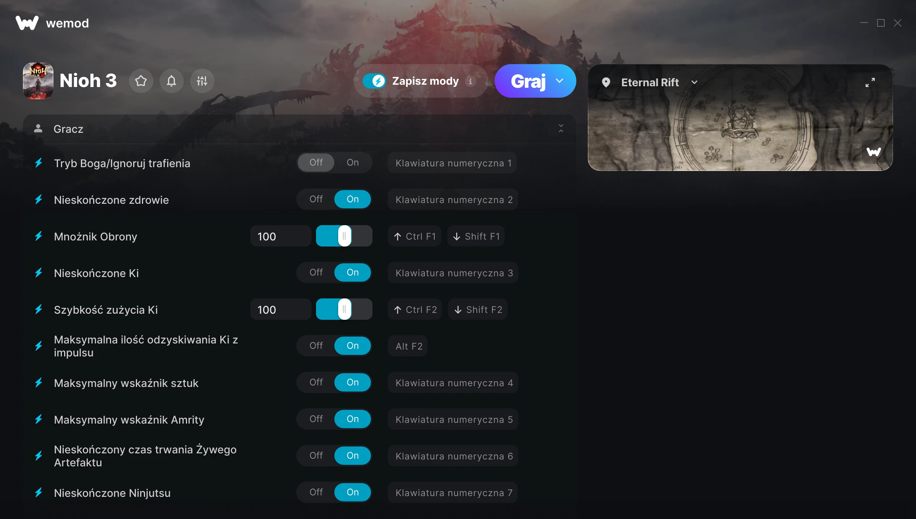The height and width of the screenshot is (519, 916).
Task: Open the Graj button dropdown arrow
Action: pos(560,81)
